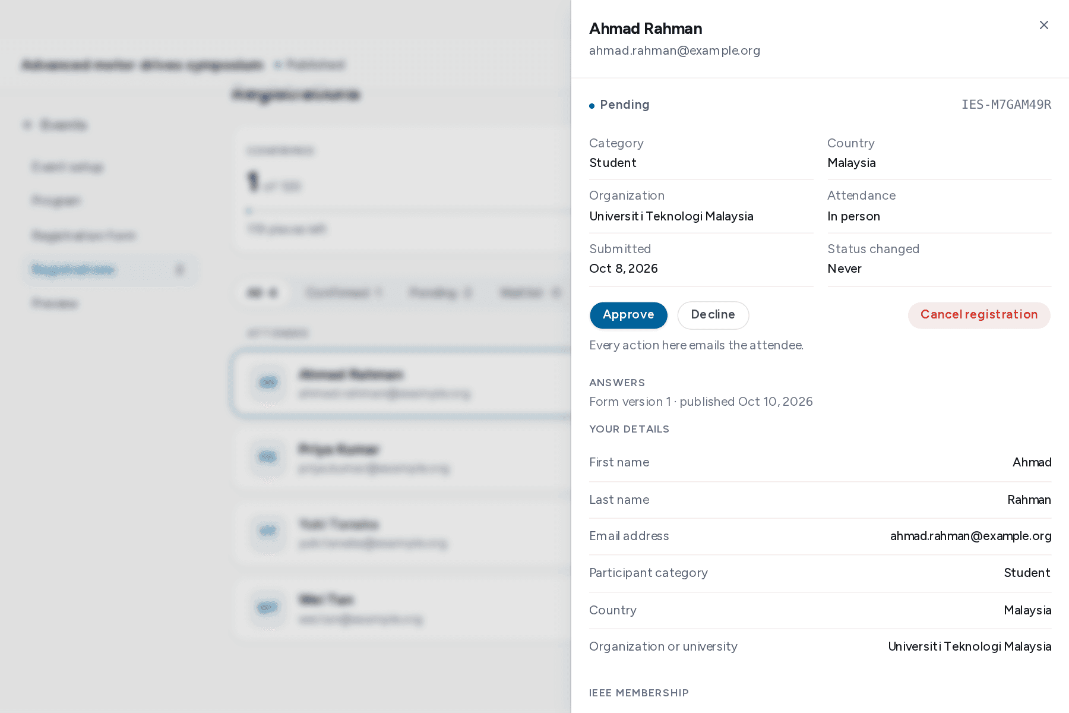Click the IEEE MEMBERSHIP section heading
Screen dimensions: 1069x713
[x=638, y=693]
